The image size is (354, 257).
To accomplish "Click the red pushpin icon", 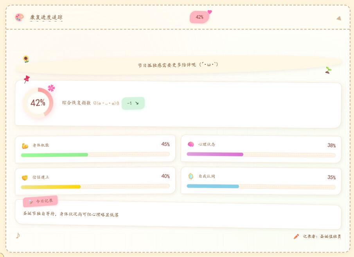I will click(x=27, y=79).
